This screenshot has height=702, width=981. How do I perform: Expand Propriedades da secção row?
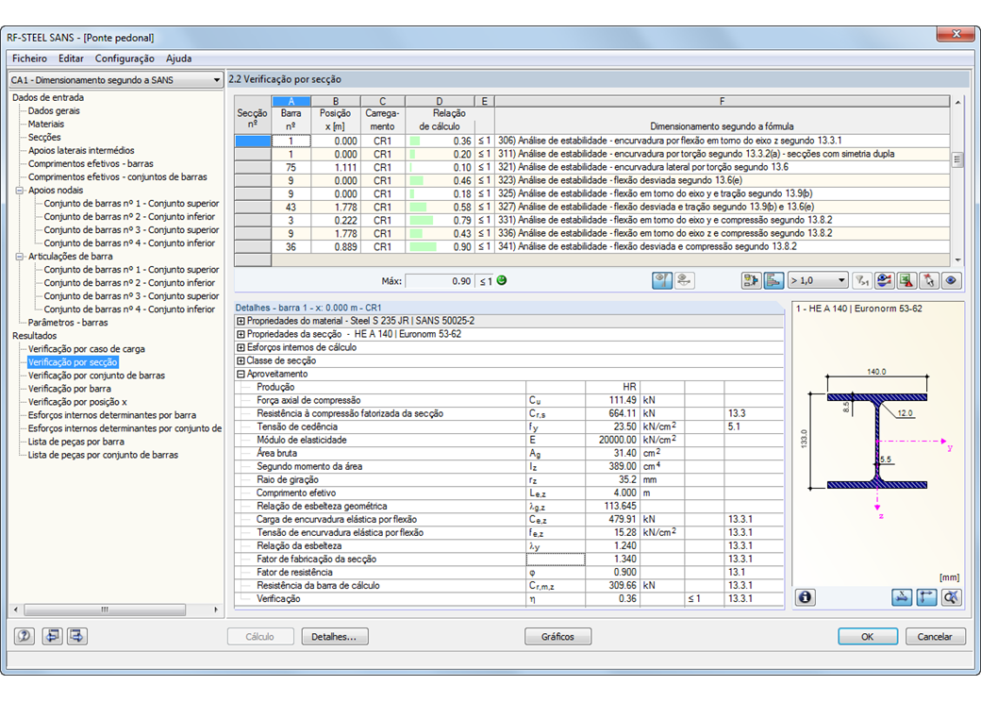[x=241, y=334]
